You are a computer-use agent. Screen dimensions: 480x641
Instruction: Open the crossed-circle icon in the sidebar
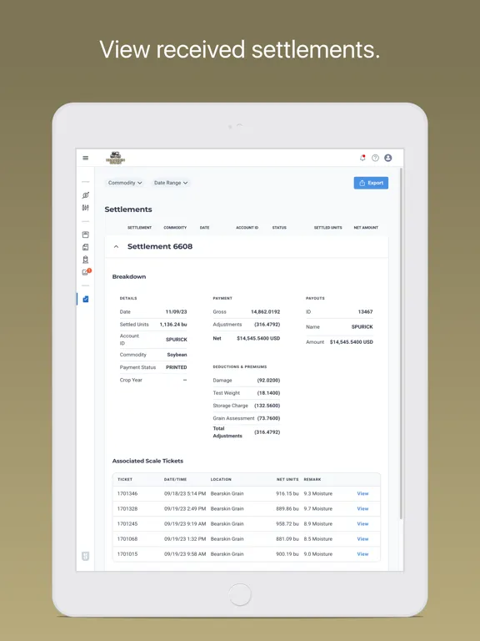click(85, 195)
